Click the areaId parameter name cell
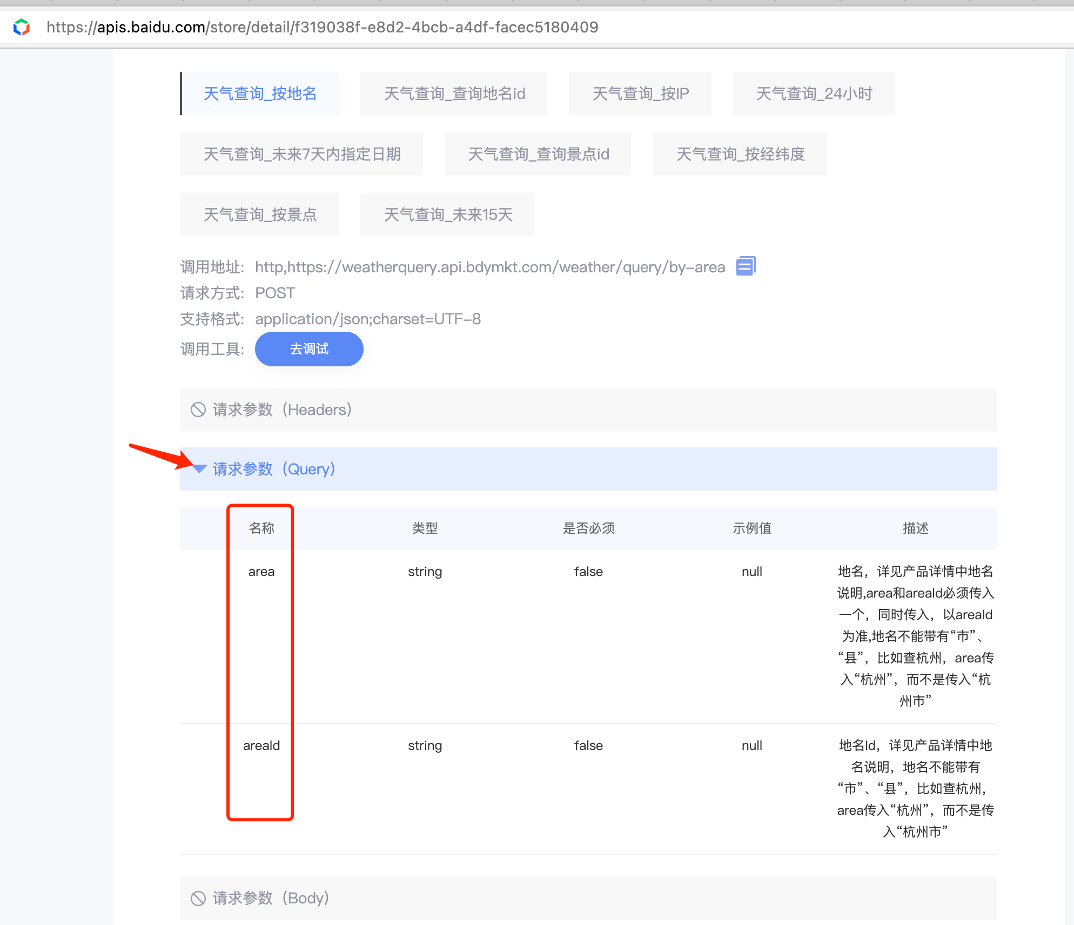 click(261, 746)
